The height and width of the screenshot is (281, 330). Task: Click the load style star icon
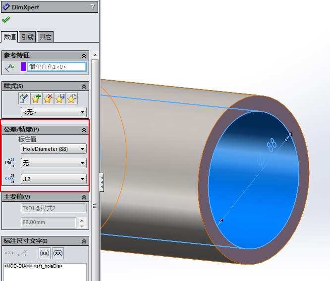(72, 98)
